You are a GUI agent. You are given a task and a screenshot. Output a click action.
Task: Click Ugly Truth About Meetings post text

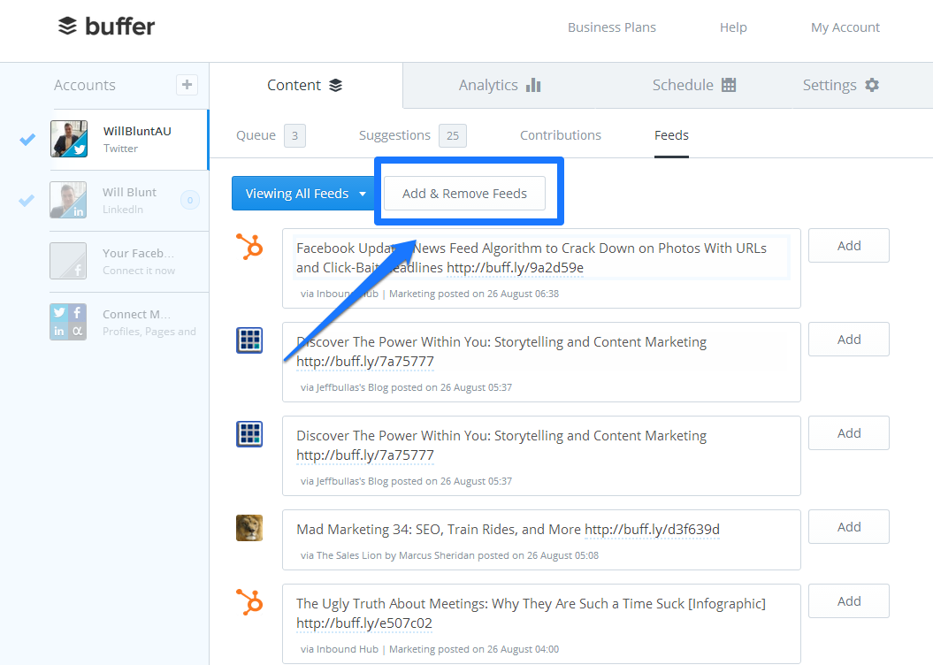click(531, 604)
